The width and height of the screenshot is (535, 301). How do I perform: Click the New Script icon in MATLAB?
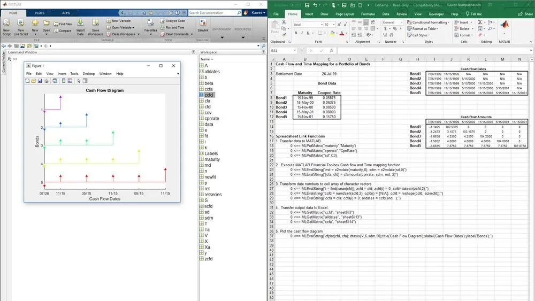click(x=6, y=23)
